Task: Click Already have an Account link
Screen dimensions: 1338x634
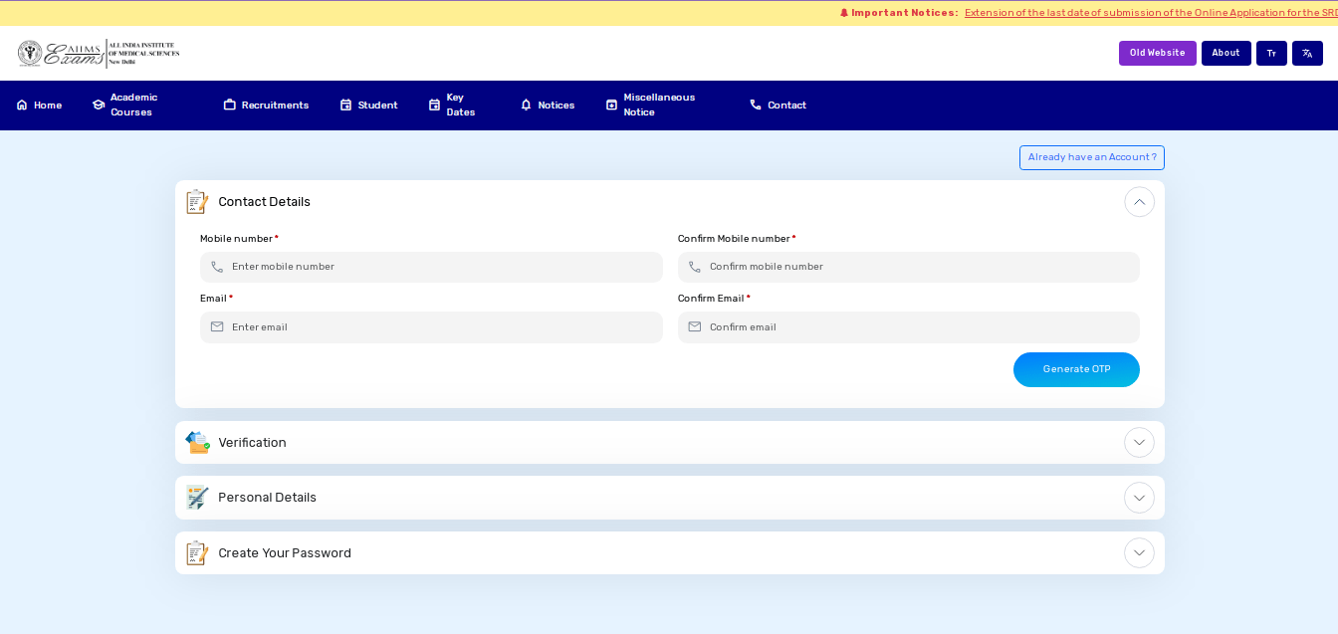Action: pyautogui.click(x=1091, y=157)
